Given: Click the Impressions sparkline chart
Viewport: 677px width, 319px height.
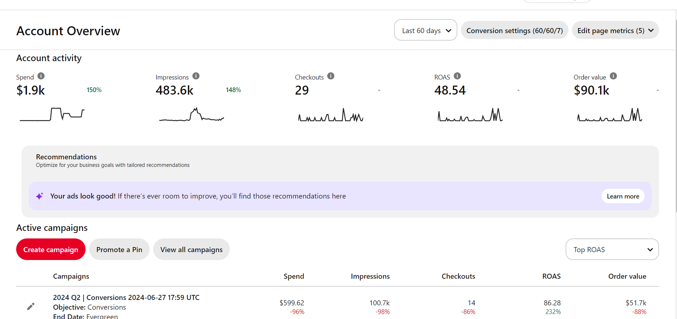Looking at the screenshot, I should pyautogui.click(x=192, y=115).
